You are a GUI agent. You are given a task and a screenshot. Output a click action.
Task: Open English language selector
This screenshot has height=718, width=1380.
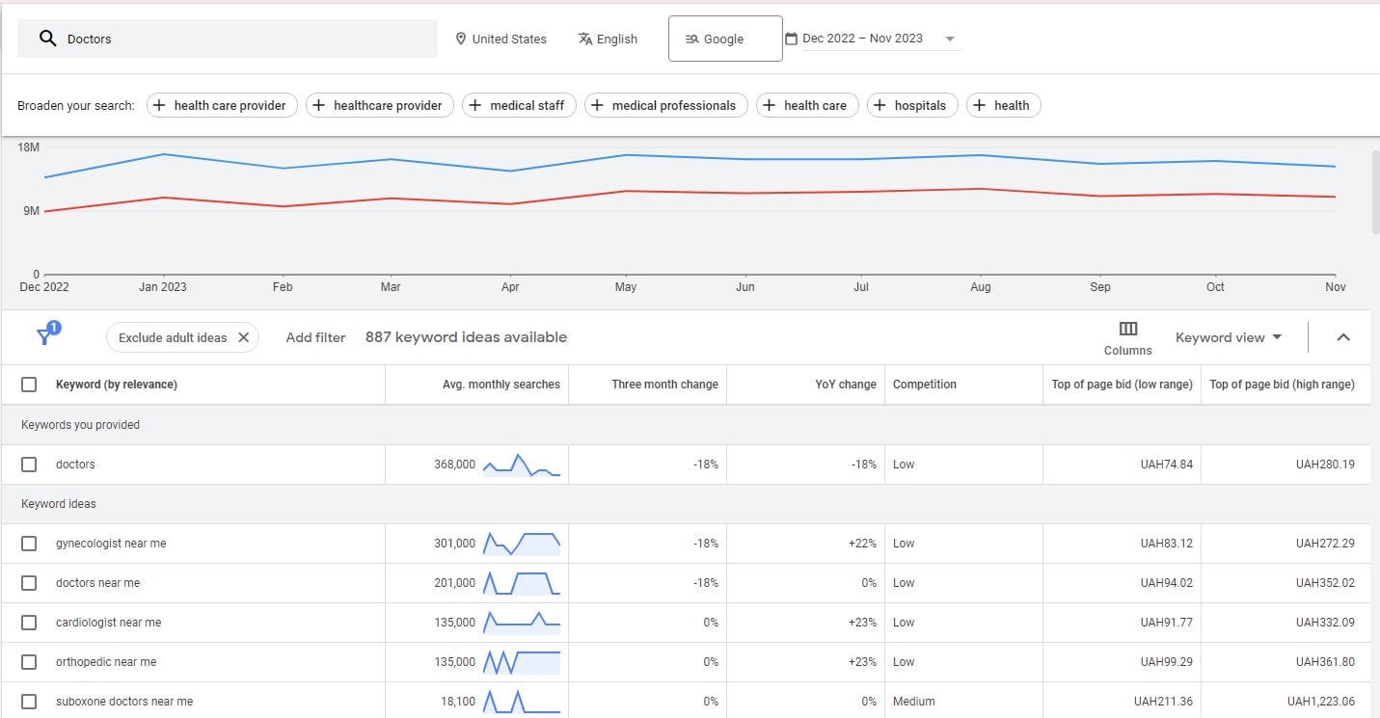608,39
